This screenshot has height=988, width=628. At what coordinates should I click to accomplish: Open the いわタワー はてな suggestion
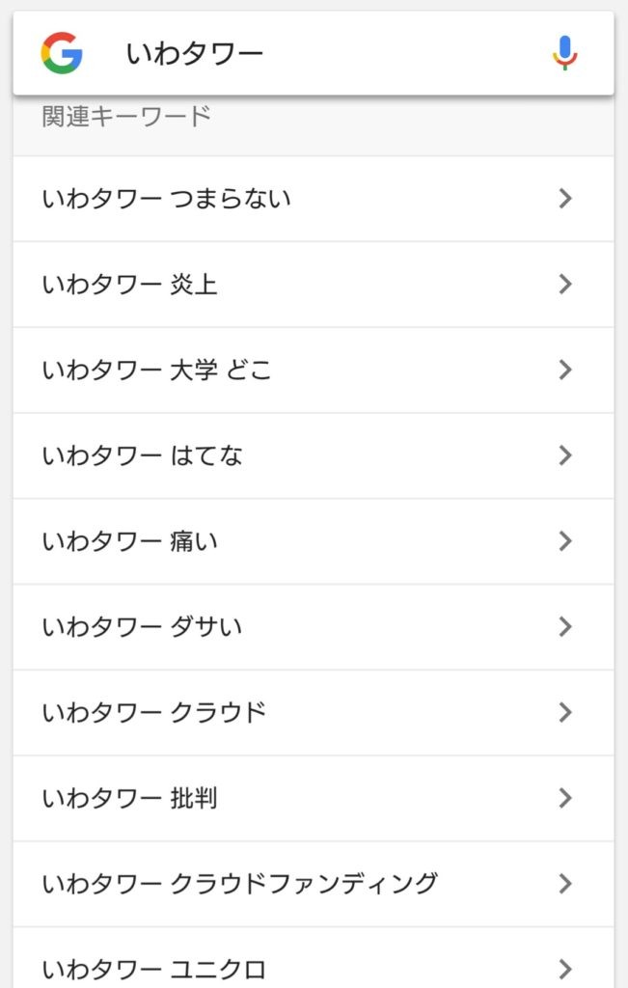coord(314,455)
